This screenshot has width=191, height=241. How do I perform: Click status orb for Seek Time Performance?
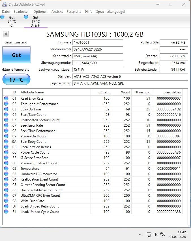tap(6, 131)
